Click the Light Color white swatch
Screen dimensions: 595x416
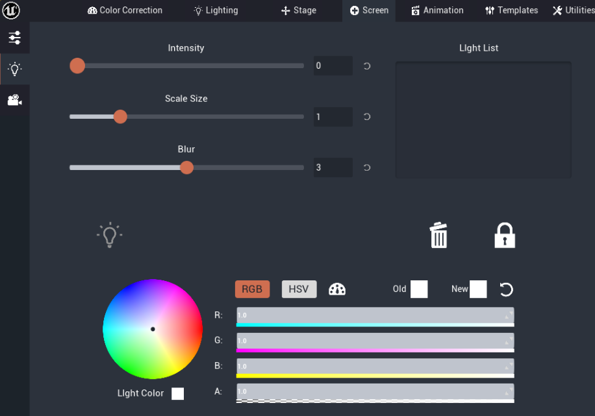coord(177,394)
